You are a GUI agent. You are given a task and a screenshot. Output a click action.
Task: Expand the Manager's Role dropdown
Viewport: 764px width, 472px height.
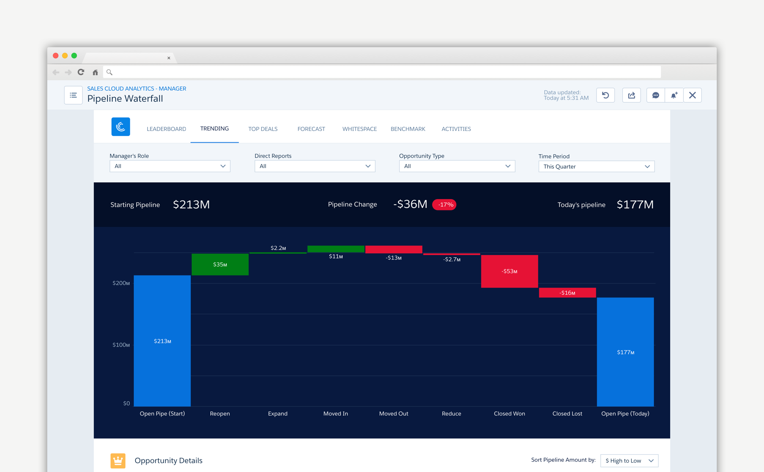tap(170, 166)
